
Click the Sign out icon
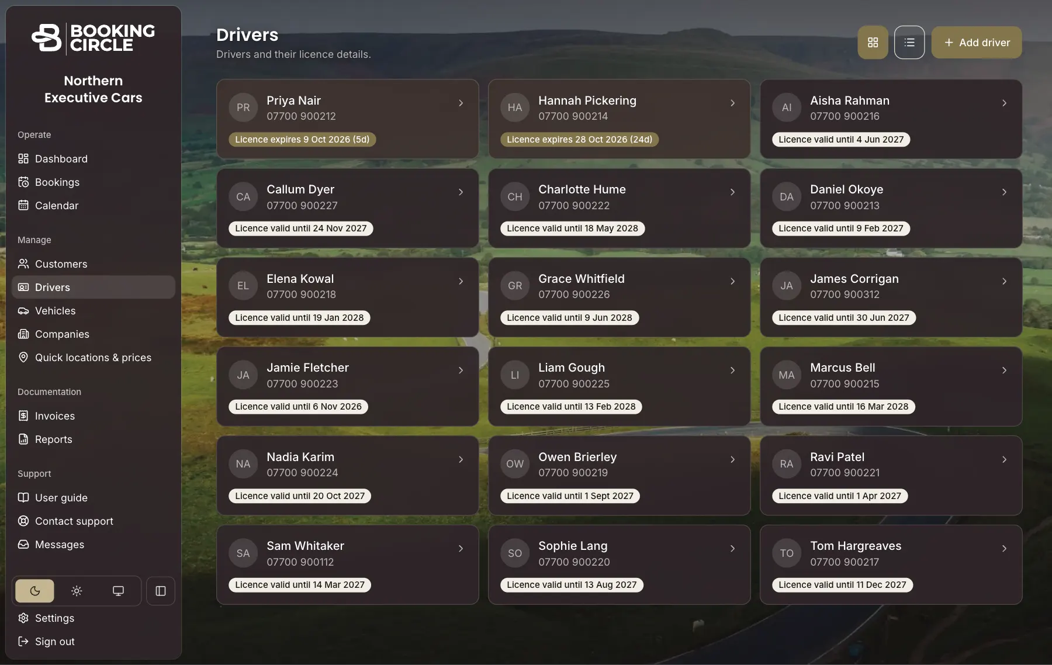pos(23,641)
